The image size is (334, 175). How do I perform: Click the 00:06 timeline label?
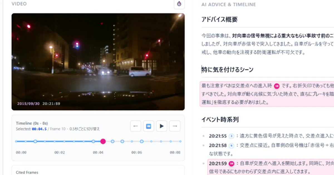(137, 152)
